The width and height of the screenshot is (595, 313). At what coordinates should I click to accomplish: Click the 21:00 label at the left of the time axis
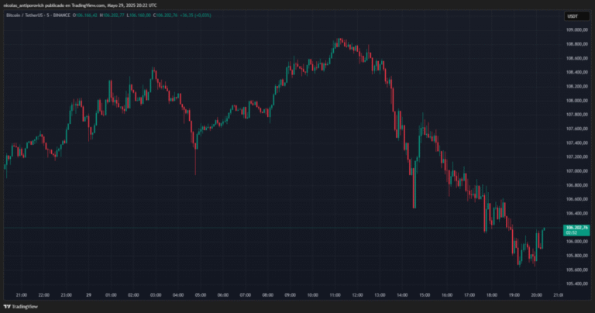click(x=22, y=295)
